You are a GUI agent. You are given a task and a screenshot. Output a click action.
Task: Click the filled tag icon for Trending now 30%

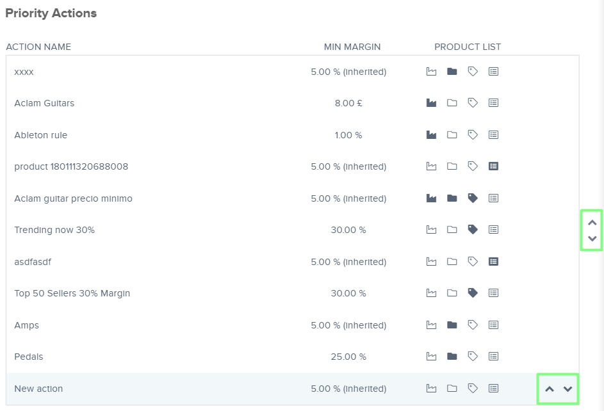pyautogui.click(x=473, y=230)
